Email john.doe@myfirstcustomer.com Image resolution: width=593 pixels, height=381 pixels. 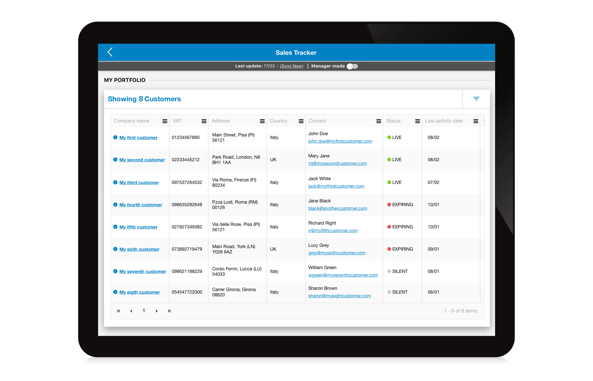coord(340,141)
